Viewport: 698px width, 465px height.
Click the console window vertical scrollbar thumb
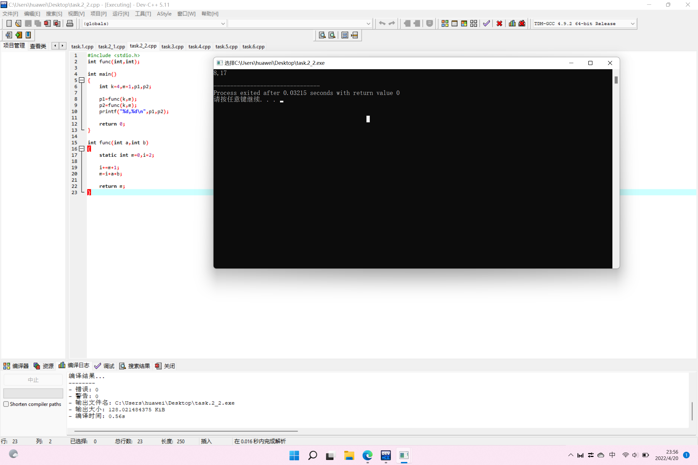[616, 80]
